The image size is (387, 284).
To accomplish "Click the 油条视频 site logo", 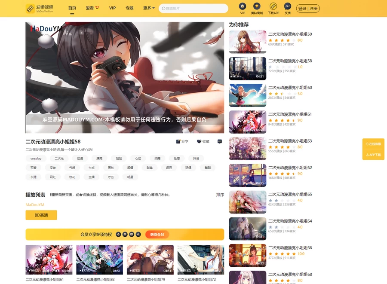I will click(40, 9).
